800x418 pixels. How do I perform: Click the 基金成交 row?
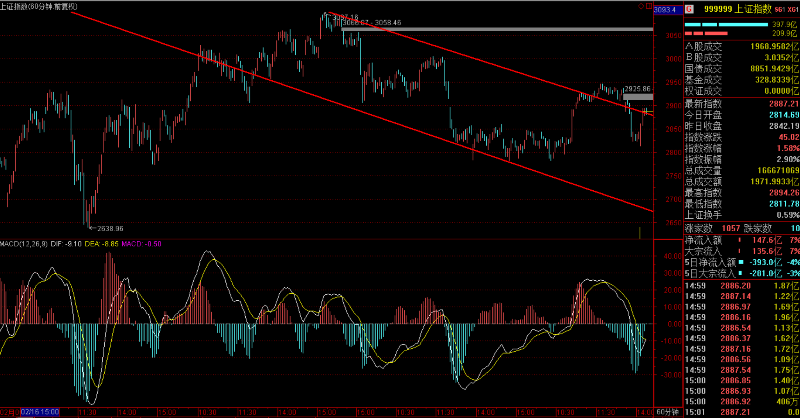click(x=742, y=80)
